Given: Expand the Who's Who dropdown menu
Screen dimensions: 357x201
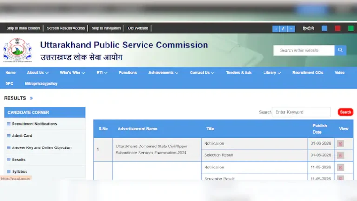Looking at the screenshot, I should point(73,73).
